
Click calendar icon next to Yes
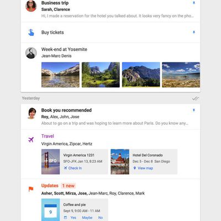(x=65, y=218)
